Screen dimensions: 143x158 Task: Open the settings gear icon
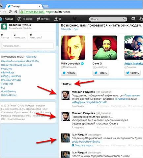141,19
